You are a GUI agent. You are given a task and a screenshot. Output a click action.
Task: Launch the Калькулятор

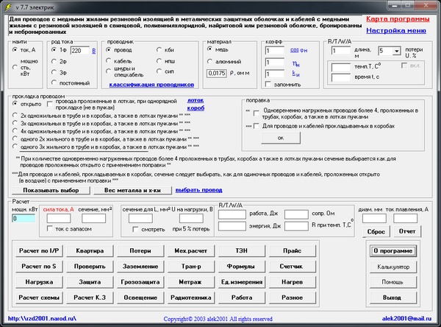[x=392, y=267]
